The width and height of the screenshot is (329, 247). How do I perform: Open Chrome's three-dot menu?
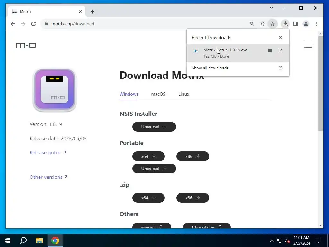click(x=316, y=24)
